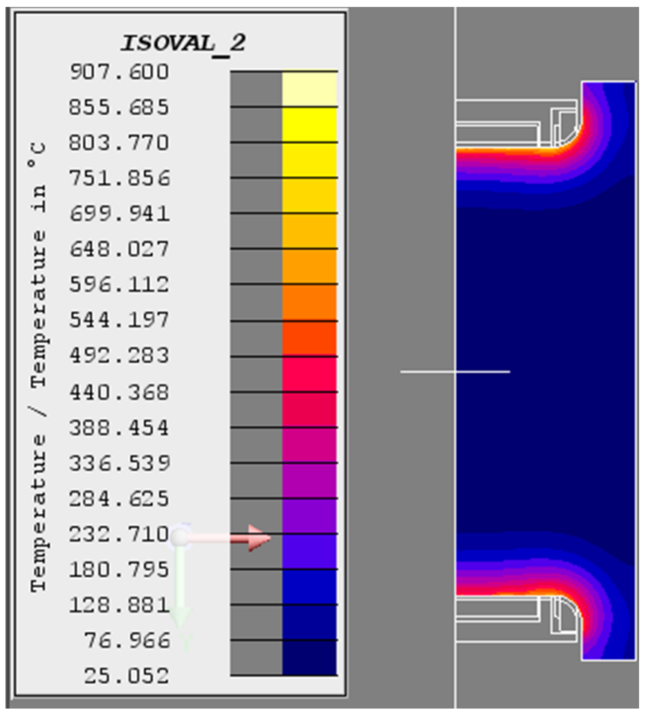Click the vertical 'Temperature in °C' axis label
Viewport: 647px width, 715px height.
click(x=38, y=367)
